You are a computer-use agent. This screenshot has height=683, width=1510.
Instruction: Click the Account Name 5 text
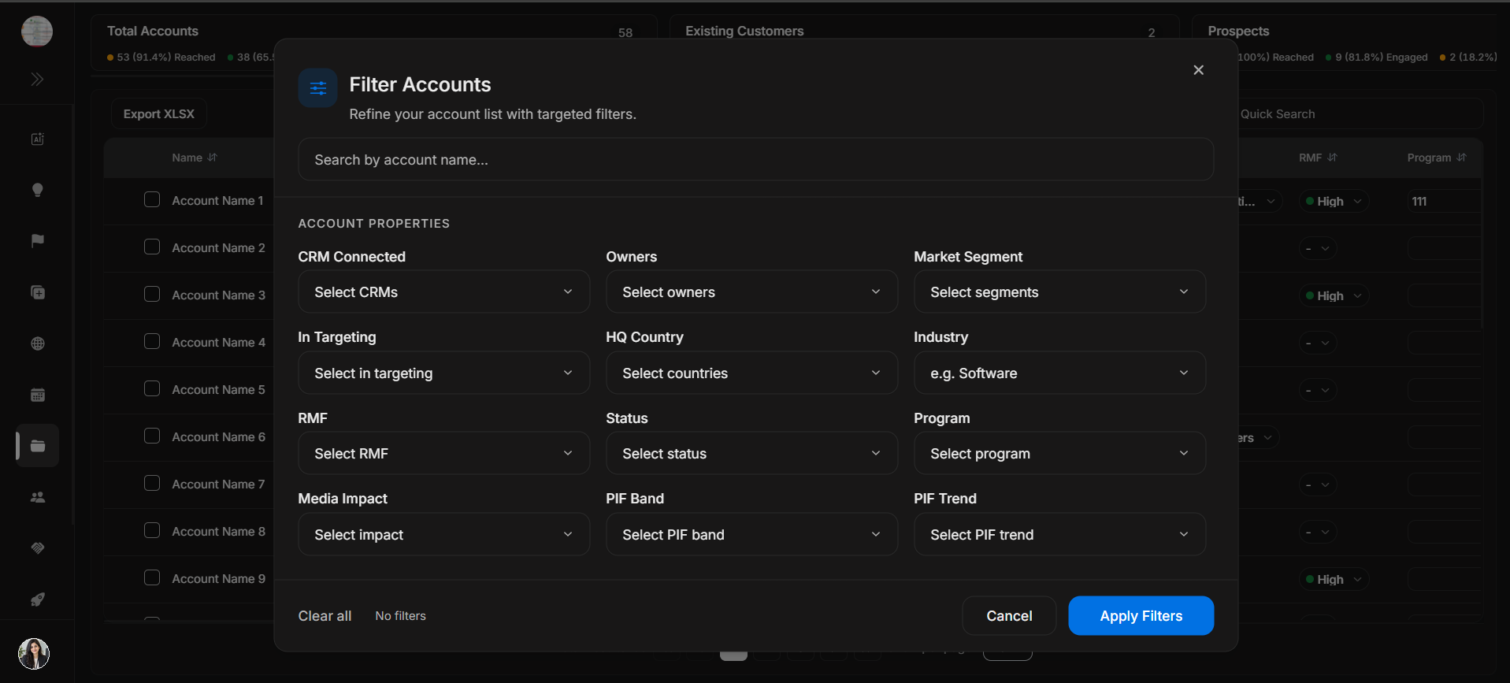pyautogui.click(x=218, y=390)
